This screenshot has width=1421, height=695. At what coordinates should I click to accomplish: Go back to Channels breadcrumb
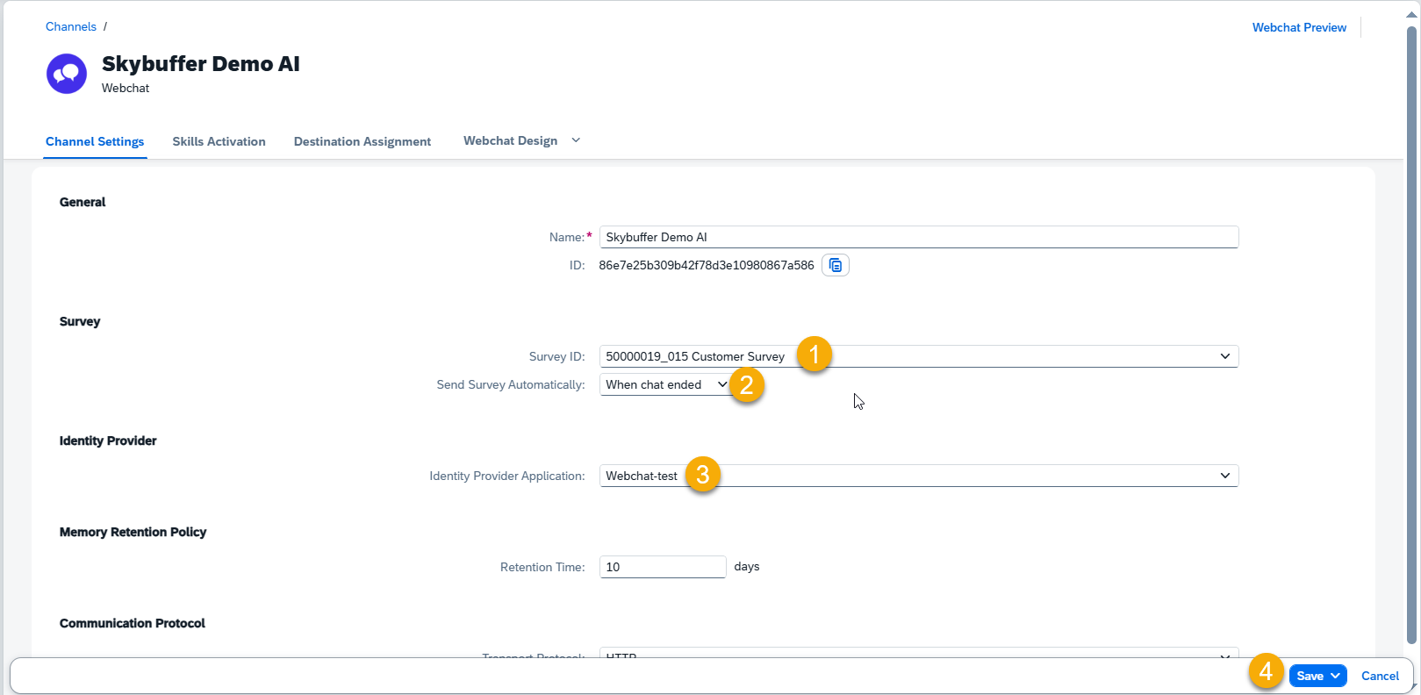click(71, 26)
